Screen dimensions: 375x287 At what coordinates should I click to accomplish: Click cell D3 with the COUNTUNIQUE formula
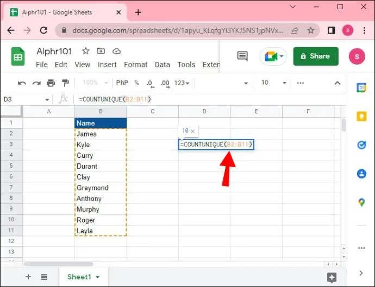216,144
